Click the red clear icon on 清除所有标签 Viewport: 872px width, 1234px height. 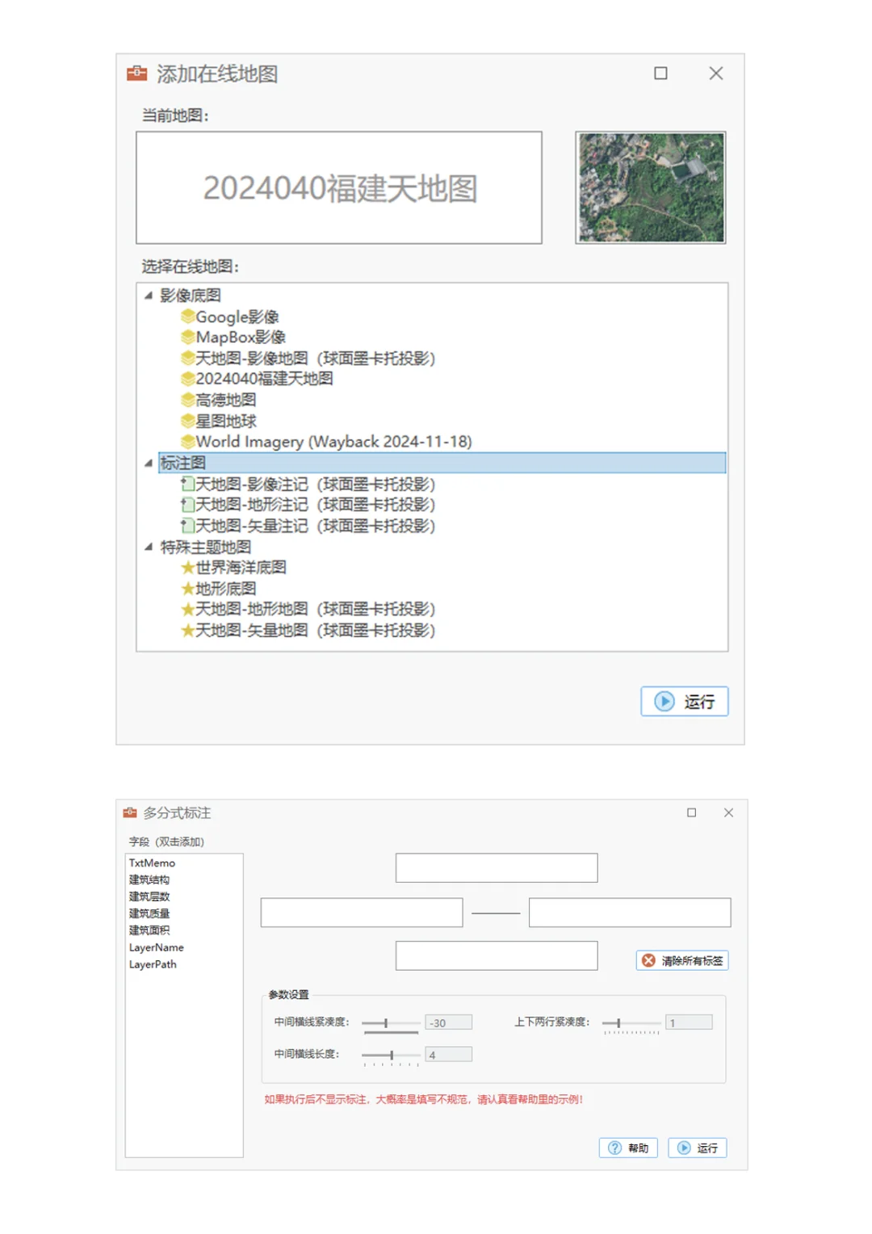click(647, 960)
